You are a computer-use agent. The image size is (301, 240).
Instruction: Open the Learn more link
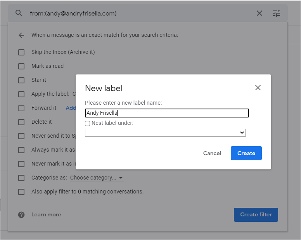[46, 214]
